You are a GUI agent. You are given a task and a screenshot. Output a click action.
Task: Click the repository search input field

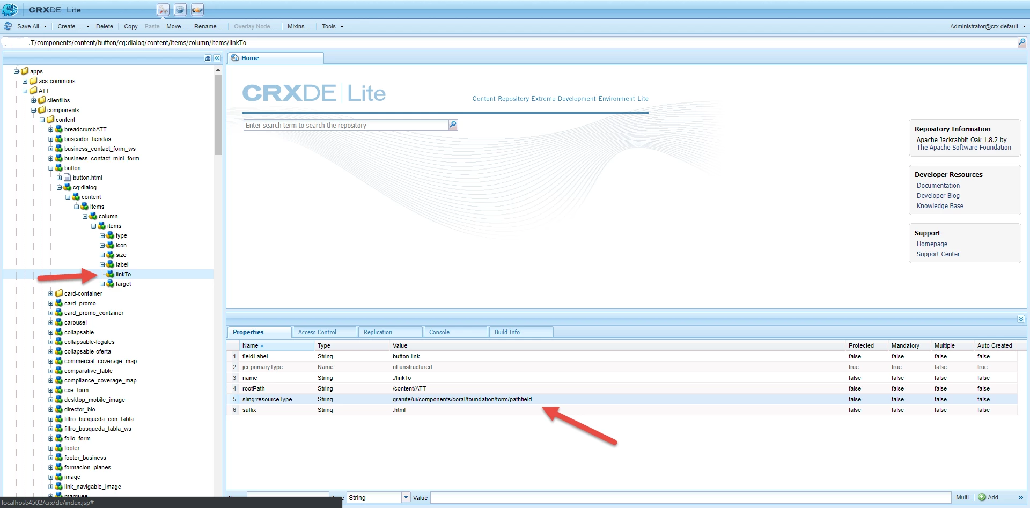click(x=346, y=125)
